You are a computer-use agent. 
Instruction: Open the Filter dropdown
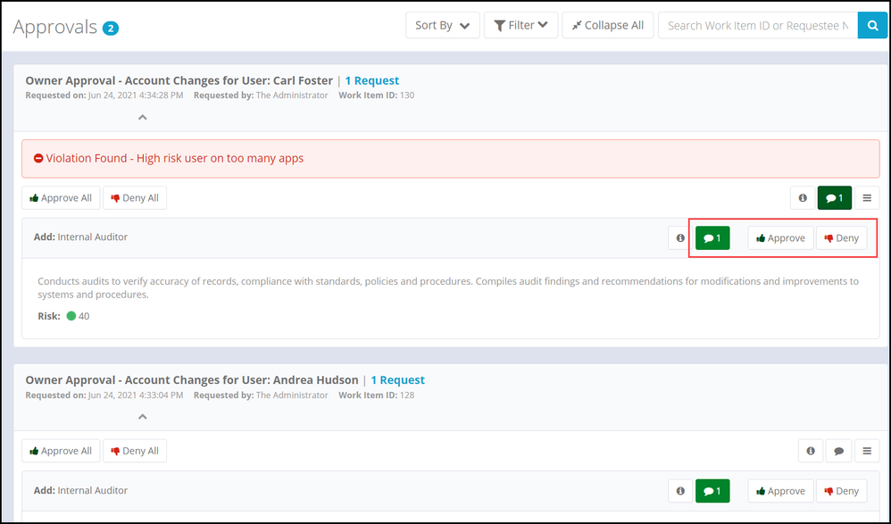(x=520, y=26)
